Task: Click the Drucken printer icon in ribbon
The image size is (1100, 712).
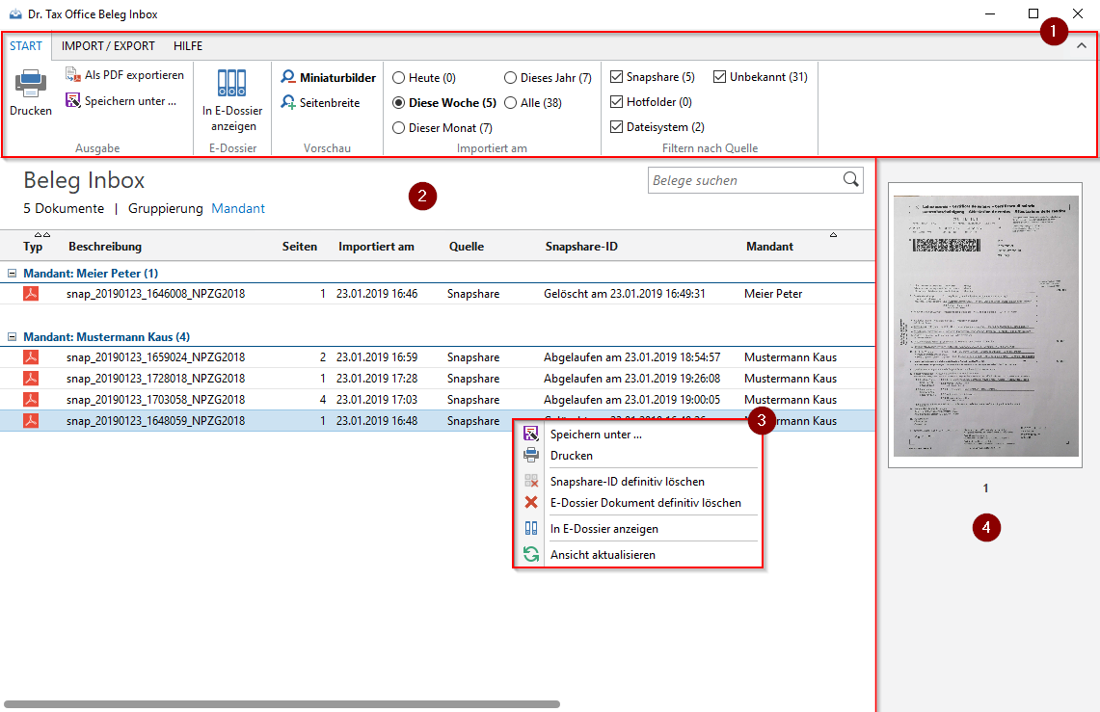Action: coord(31,84)
